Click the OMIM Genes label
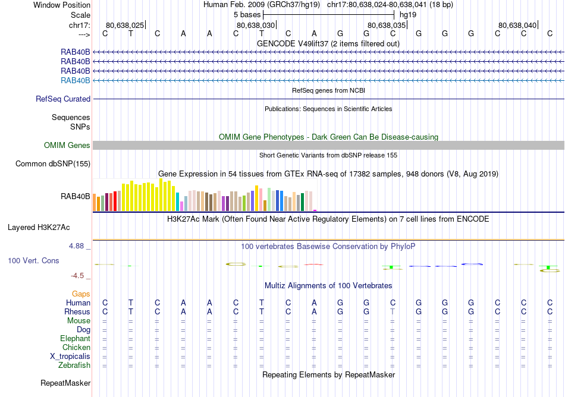 click(67, 145)
